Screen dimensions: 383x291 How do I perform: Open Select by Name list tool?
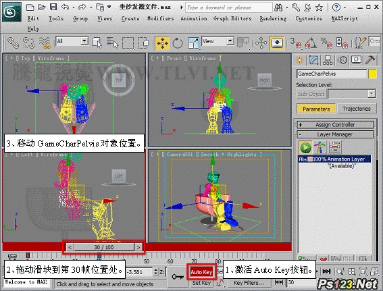pyautogui.click(x=112, y=43)
